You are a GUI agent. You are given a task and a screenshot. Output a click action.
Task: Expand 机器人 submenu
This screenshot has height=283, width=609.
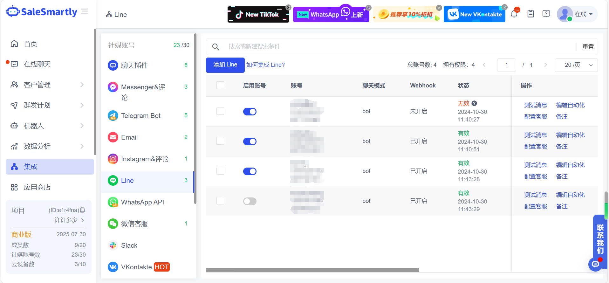tap(82, 126)
